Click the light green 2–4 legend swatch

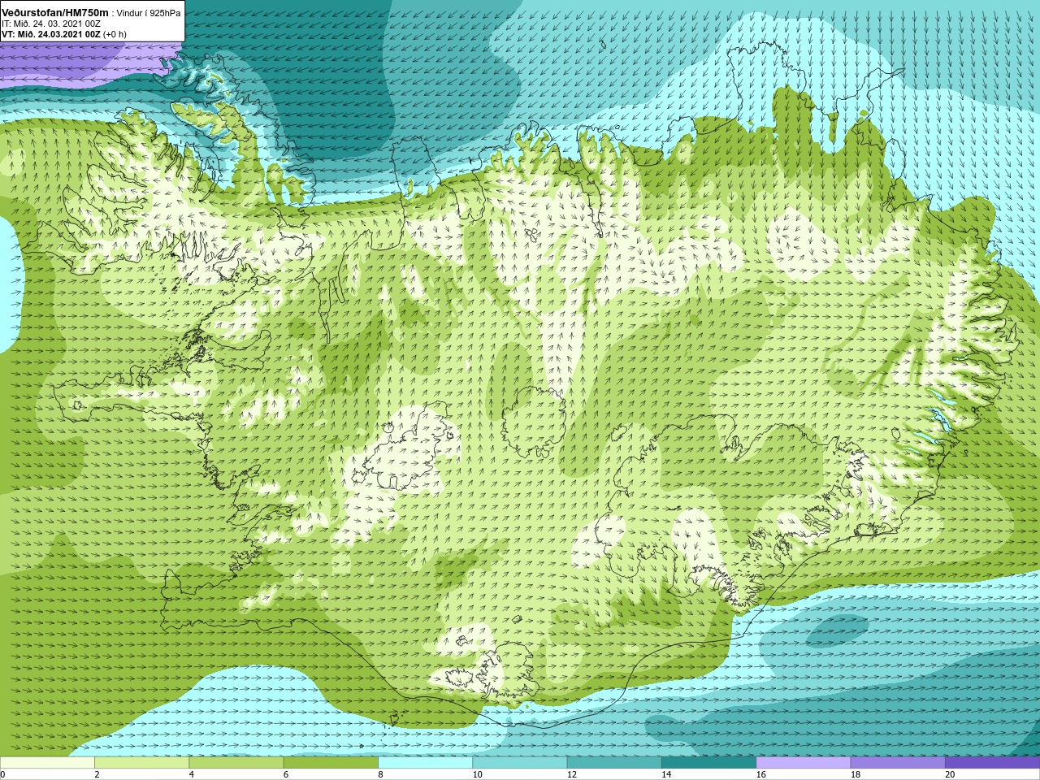coord(141,763)
